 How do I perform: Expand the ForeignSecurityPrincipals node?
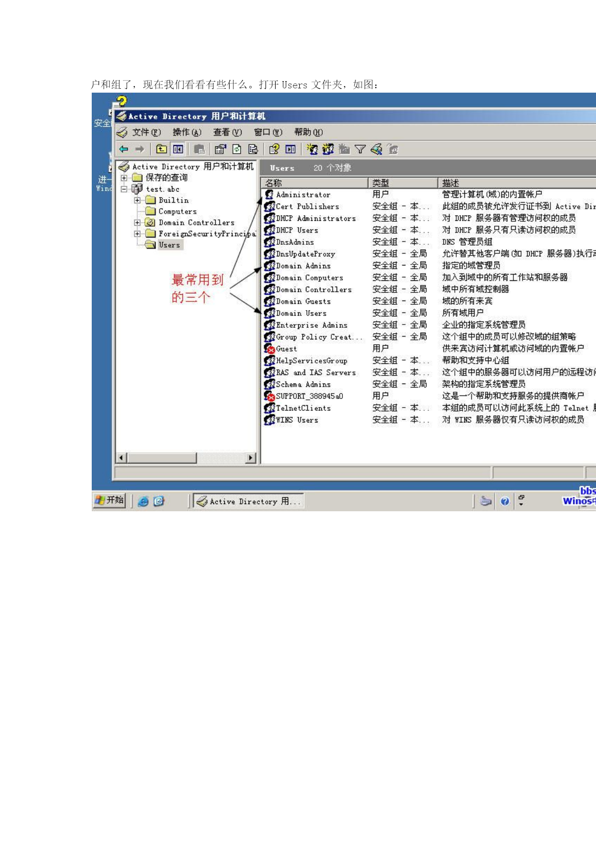pos(137,234)
